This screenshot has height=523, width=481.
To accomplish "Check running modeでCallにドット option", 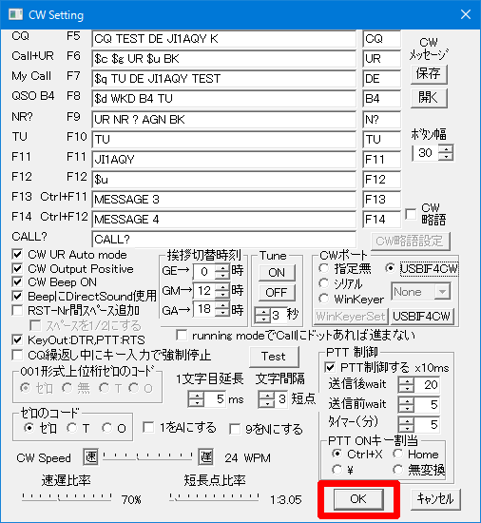I will [x=182, y=336].
